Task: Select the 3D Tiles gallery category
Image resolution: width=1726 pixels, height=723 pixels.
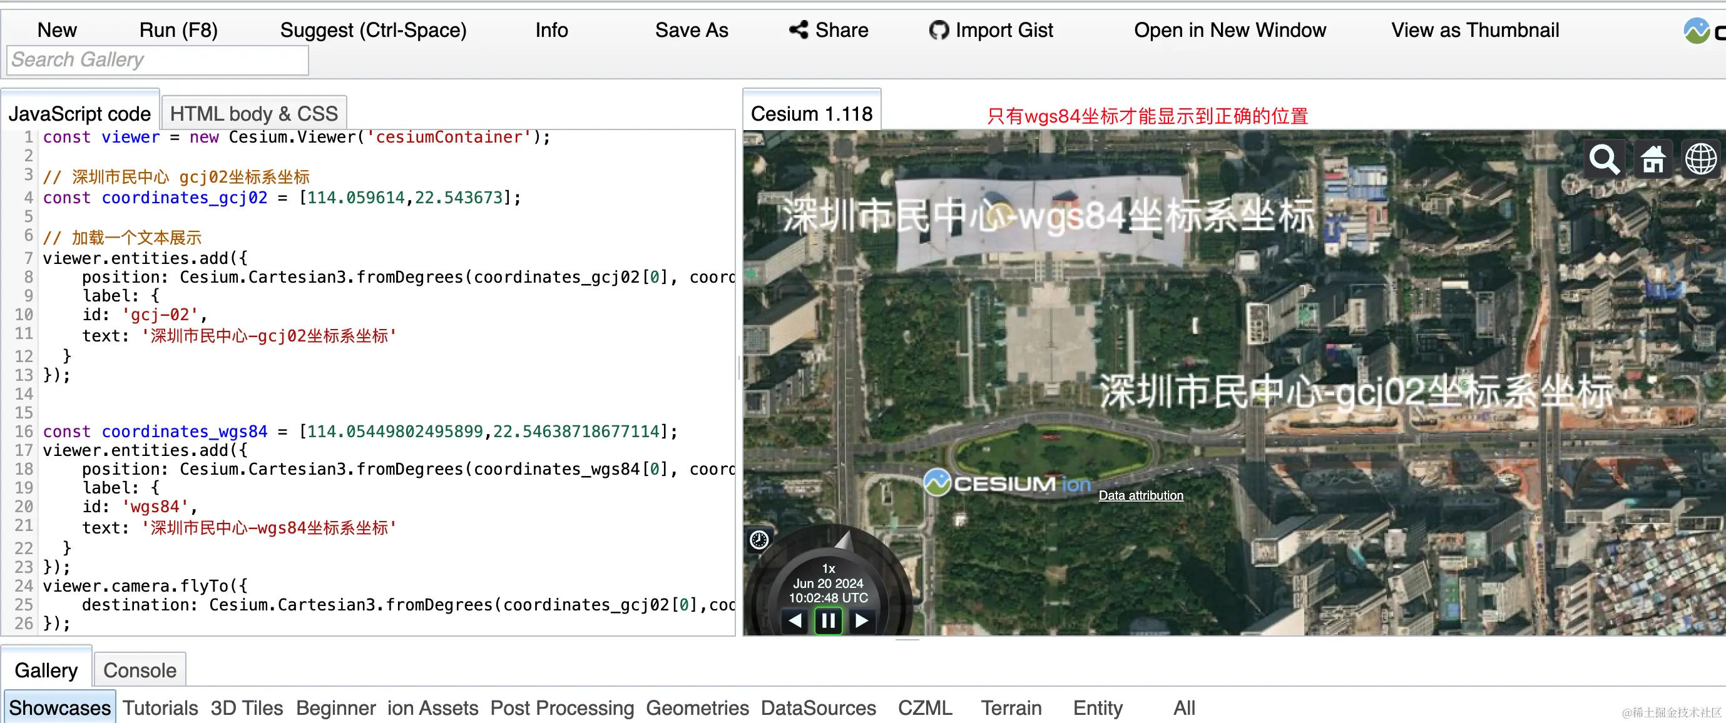Action: [x=247, y=707]
